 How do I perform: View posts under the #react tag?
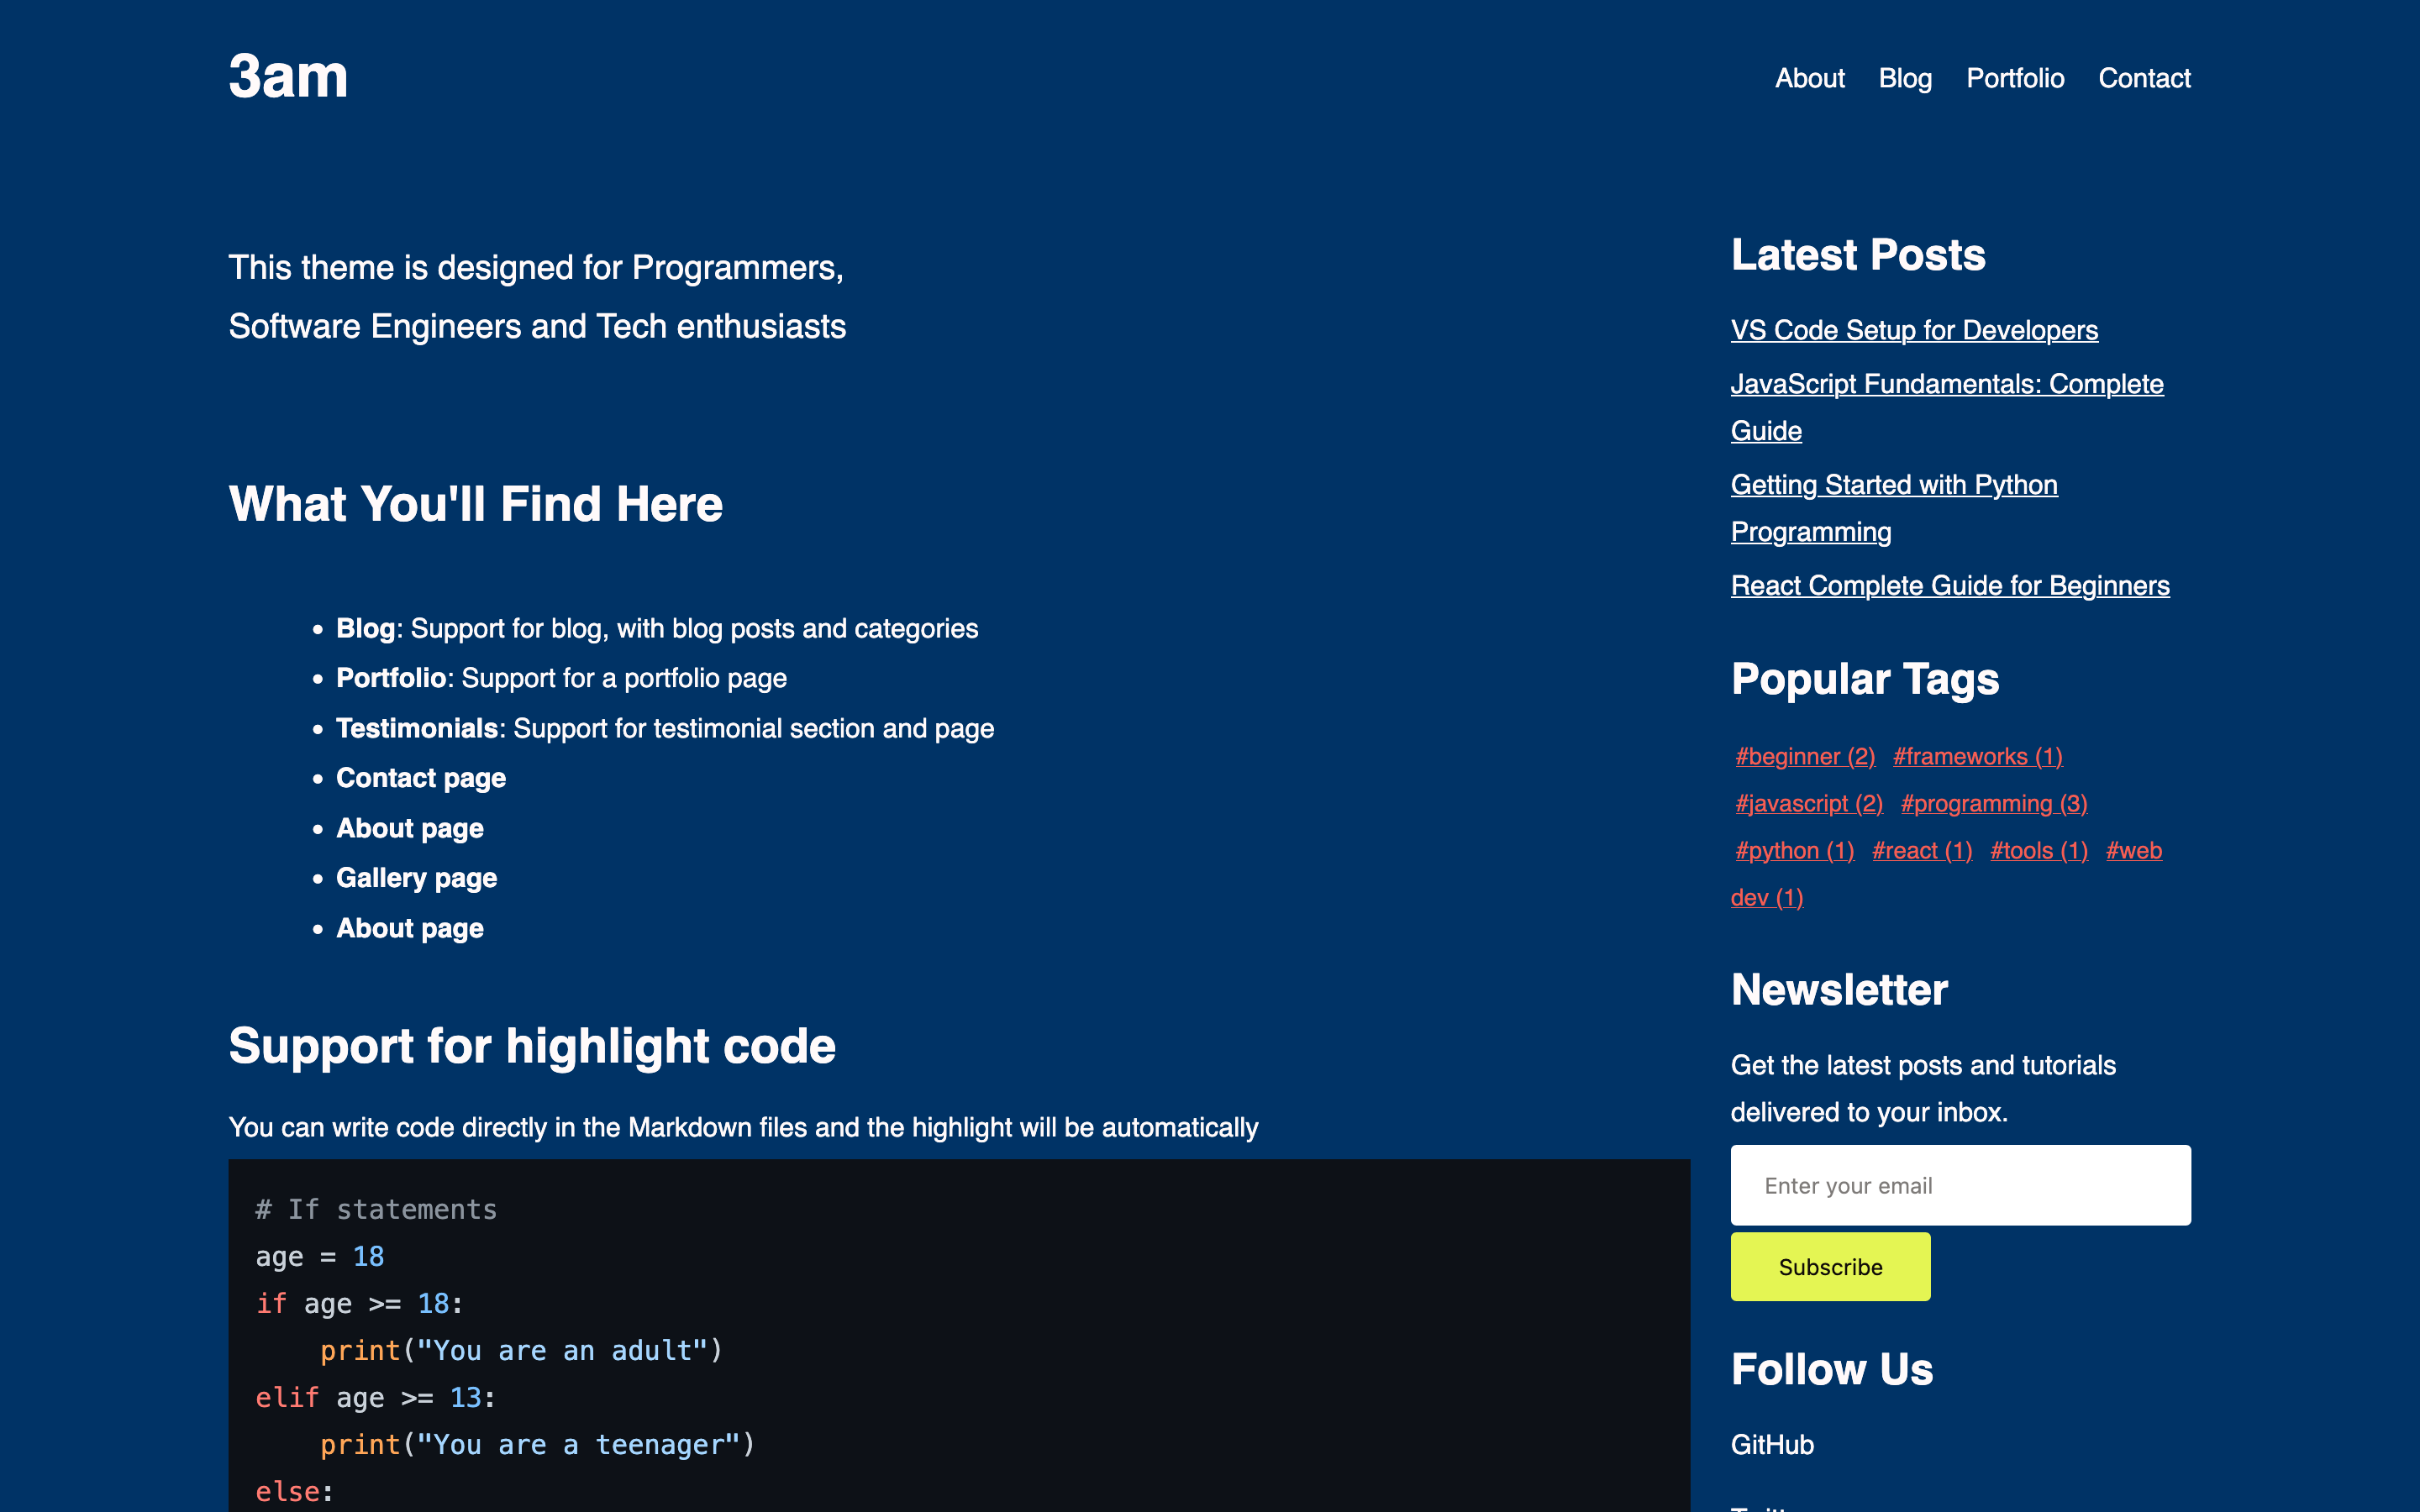(x=1922, y=850)
